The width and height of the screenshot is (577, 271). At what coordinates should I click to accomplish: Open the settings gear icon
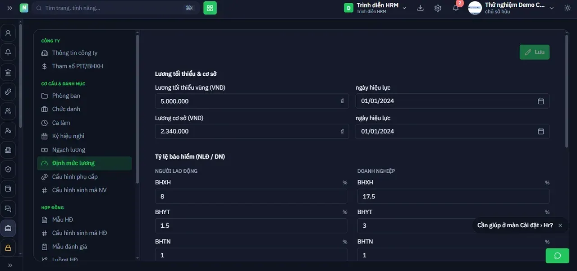[438, 8]
